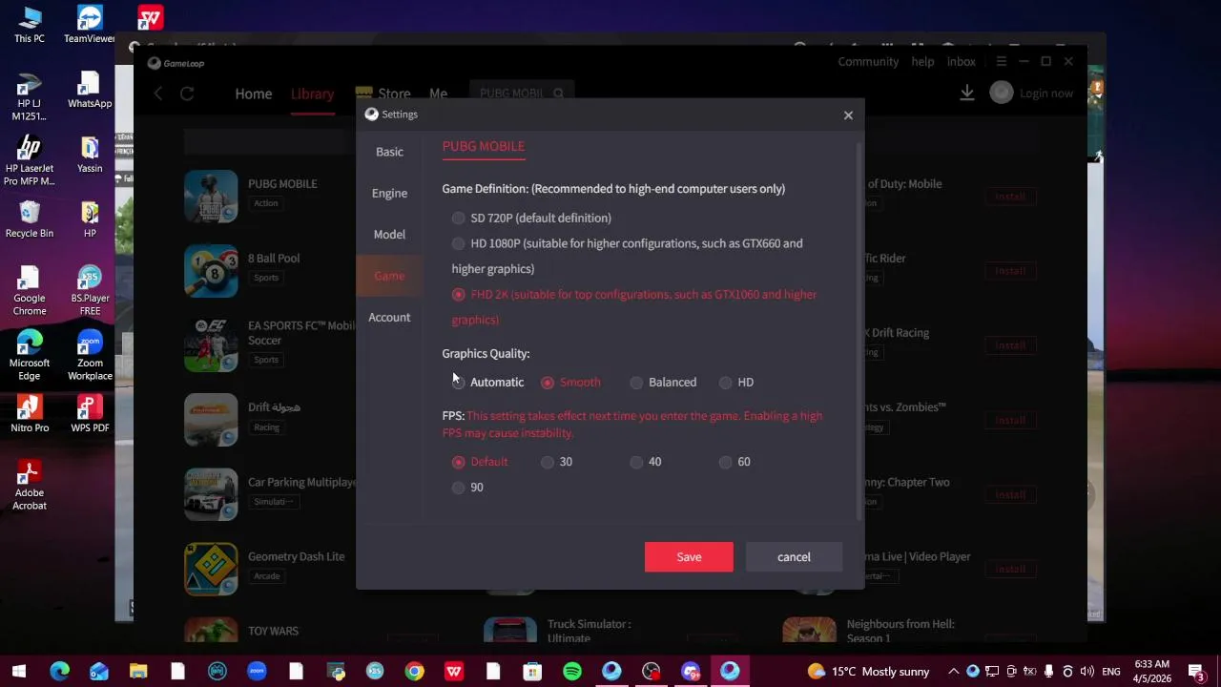Open the Model settings tab
The image size is (1221, 687).
389,234
